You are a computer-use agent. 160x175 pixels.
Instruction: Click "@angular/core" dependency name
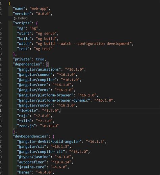(33, 85)
